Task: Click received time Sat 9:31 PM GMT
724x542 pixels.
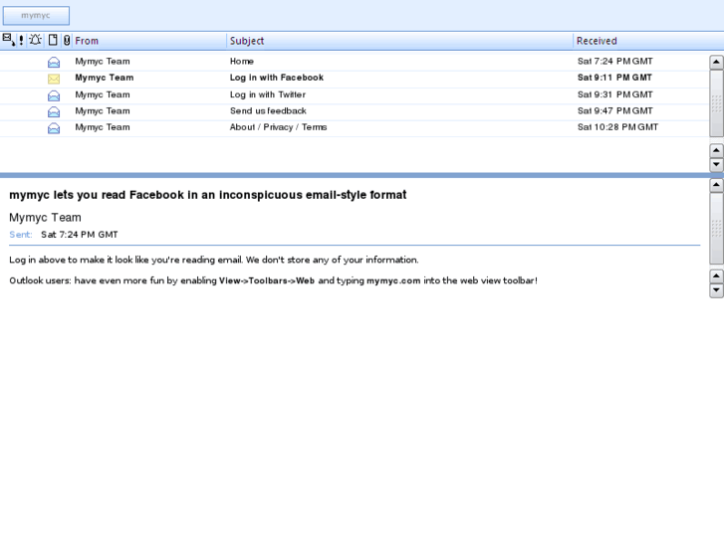Action: click(615, 94)
